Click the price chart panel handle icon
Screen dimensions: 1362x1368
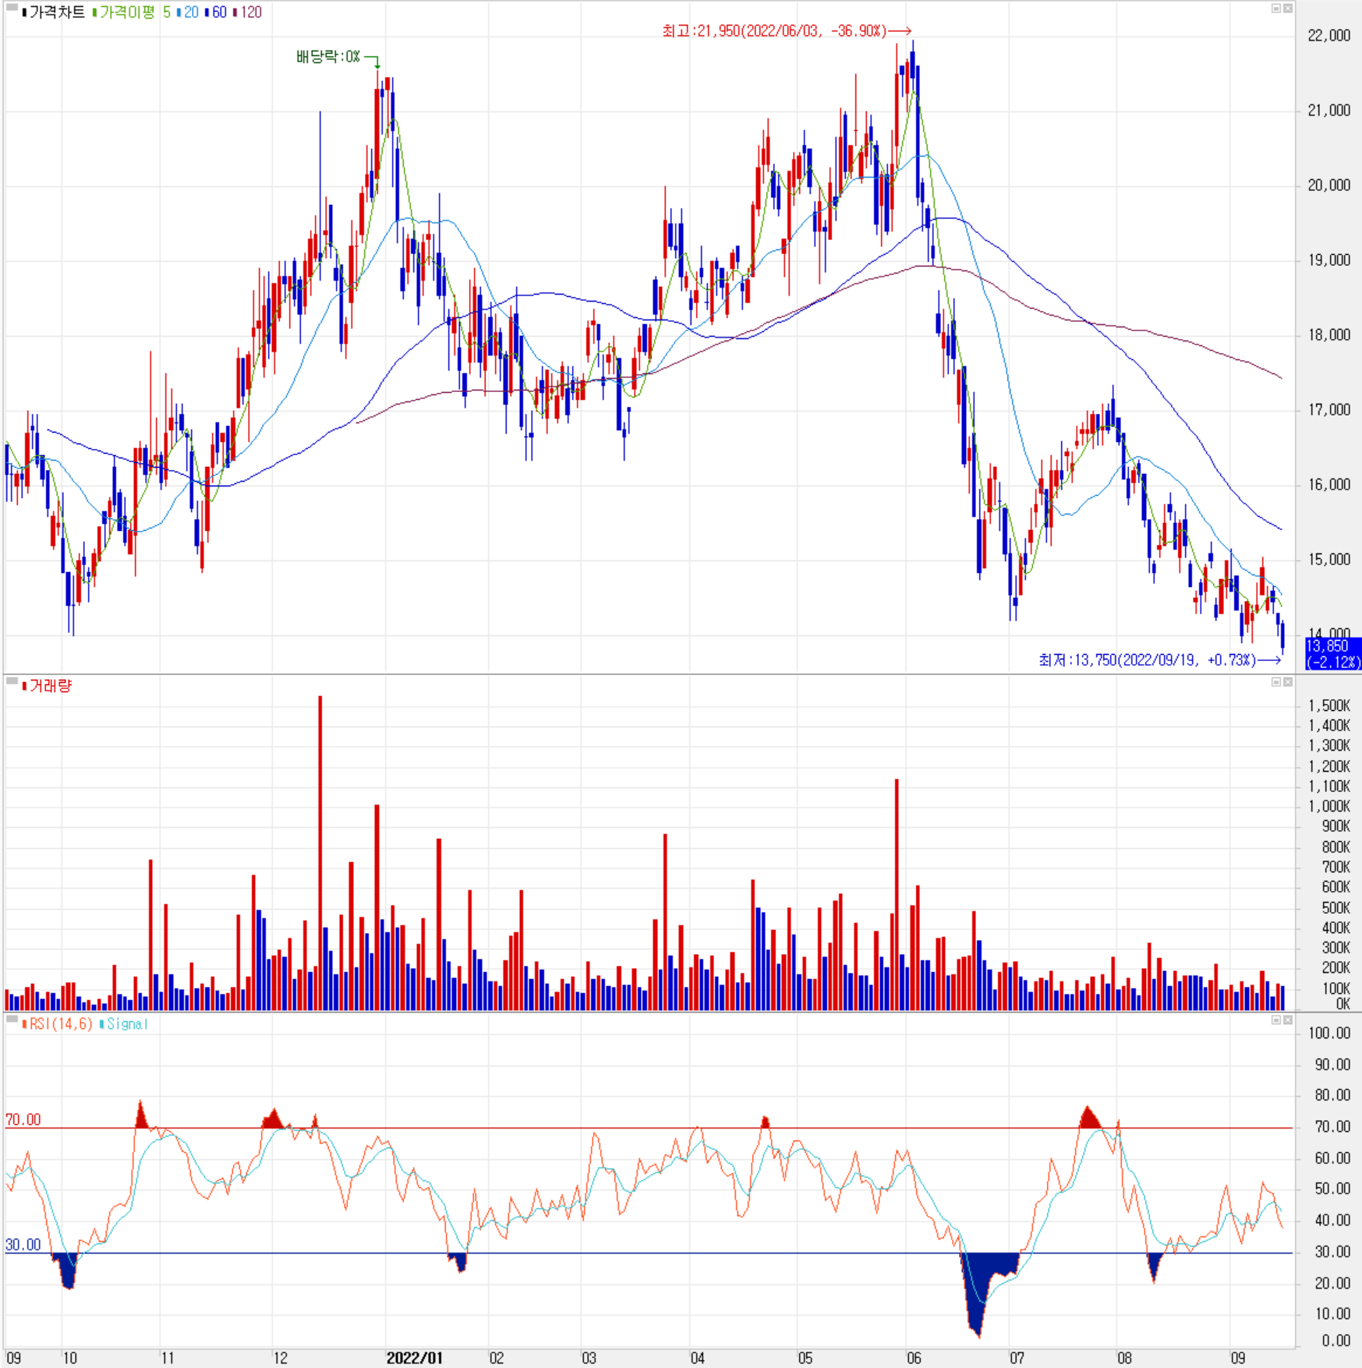pos(12,8)
